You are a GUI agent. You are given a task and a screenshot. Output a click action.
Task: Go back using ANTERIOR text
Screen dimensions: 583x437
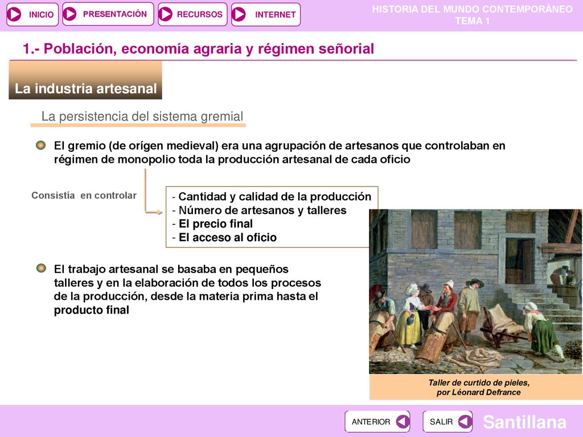pyautogui.click(x=371, y=422)
